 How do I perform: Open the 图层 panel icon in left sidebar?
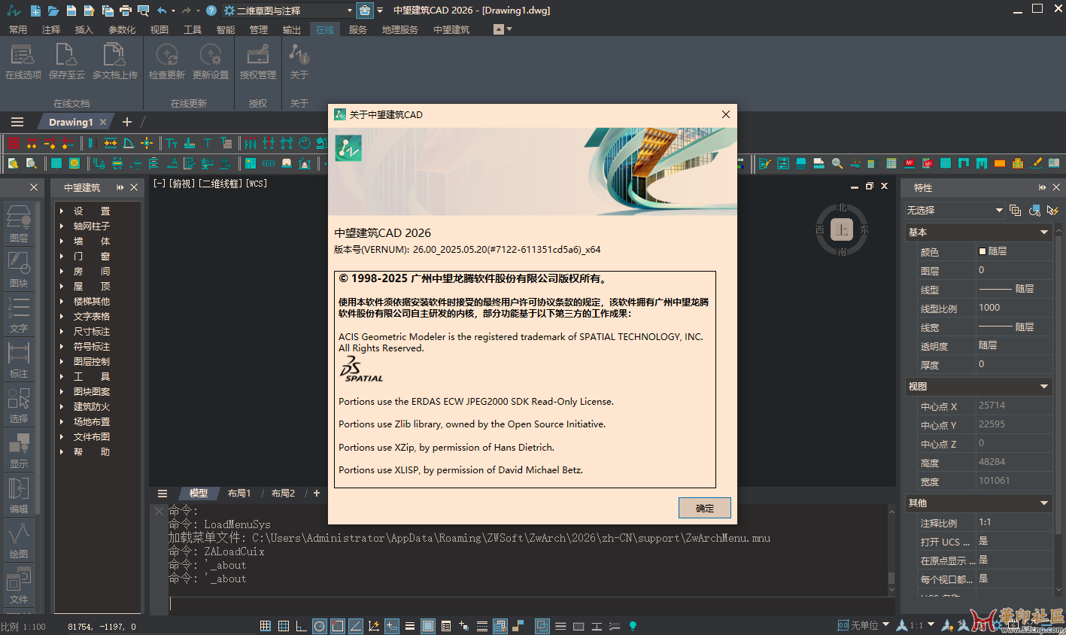pos(19,223)
